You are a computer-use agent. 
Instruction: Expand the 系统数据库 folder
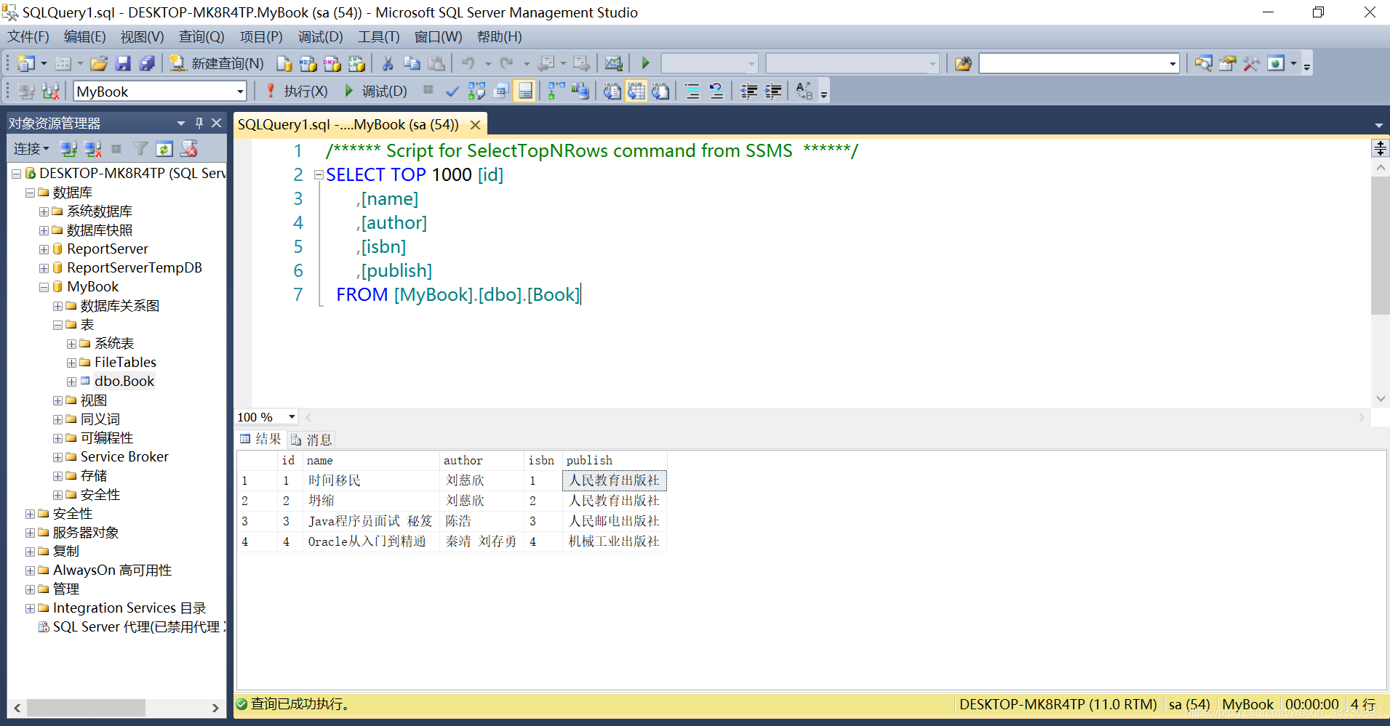pos(44,211)
